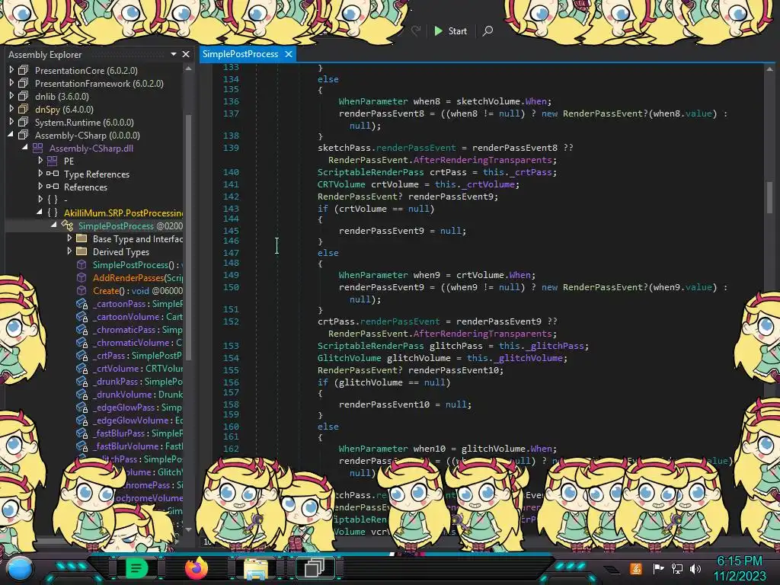Select the _fastBlurPass field
Viewport: 780px width, 585px height.
pos(138,433)
